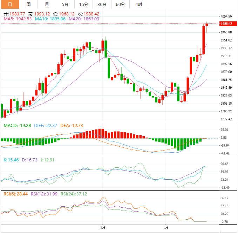Click the RSI(6): 28.44 label
This screenshot has width=238, height=233.
pos(15,193)
